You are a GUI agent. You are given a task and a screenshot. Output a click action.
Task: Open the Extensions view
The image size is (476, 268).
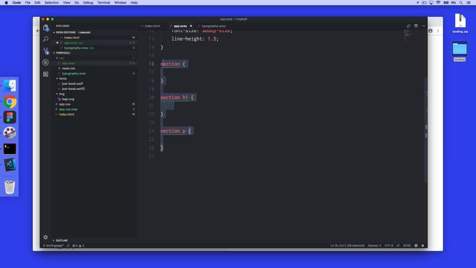click(46, 74)
